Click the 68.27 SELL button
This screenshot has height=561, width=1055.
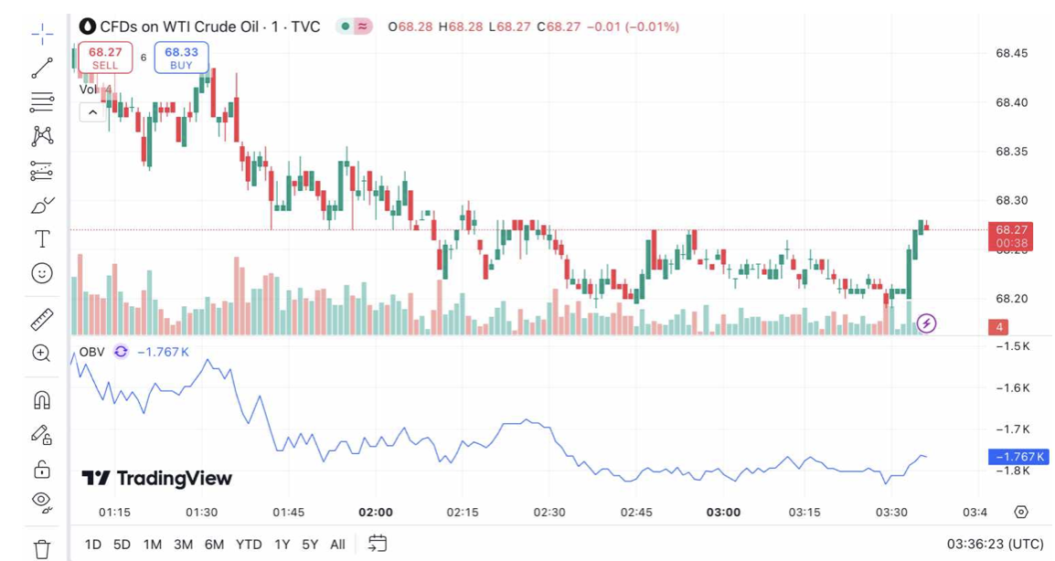(x=105, y=58)
